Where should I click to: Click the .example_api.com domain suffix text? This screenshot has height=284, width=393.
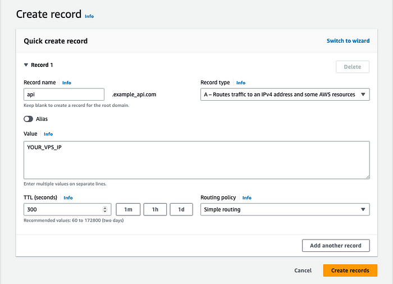coord(134,94)
